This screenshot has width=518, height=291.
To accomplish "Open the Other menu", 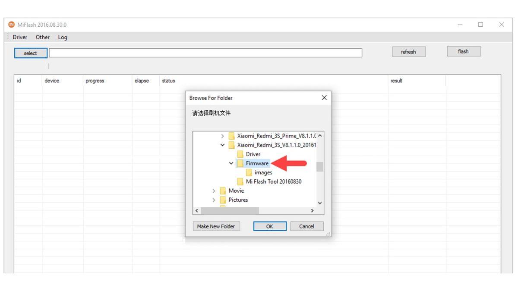I will pyautogui.click(x=43, y=38).
